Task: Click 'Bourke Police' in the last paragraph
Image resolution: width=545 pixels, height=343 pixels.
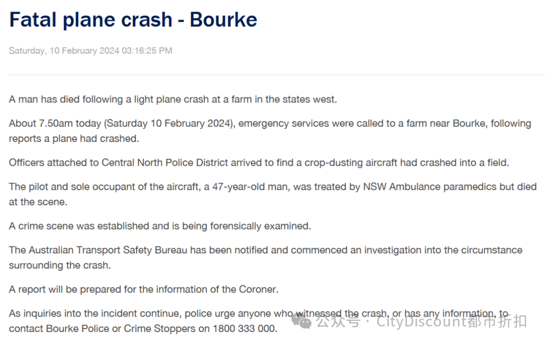Action: 78,328
